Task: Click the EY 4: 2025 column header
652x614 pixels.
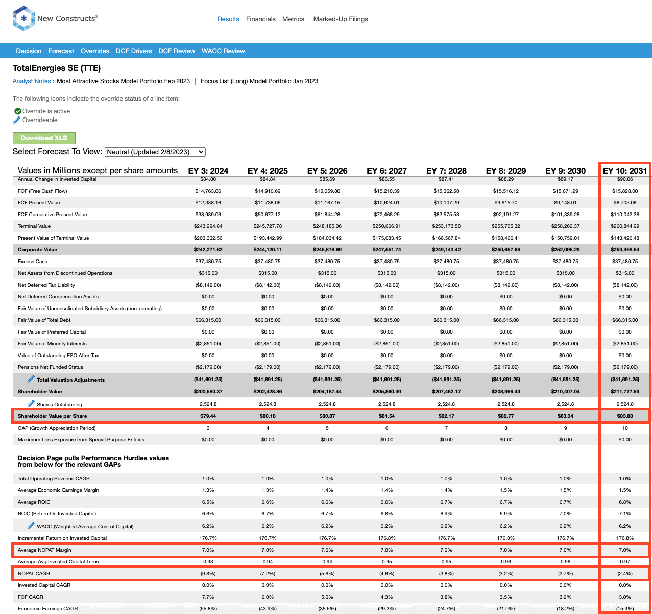Action: (x=268, y=171)
